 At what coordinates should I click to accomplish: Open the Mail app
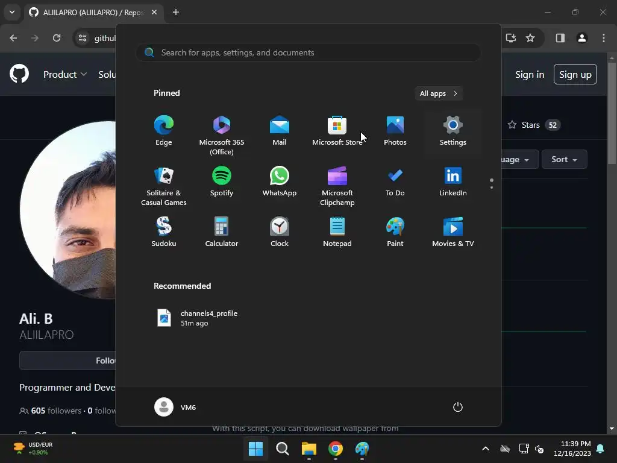coord(280,131)
